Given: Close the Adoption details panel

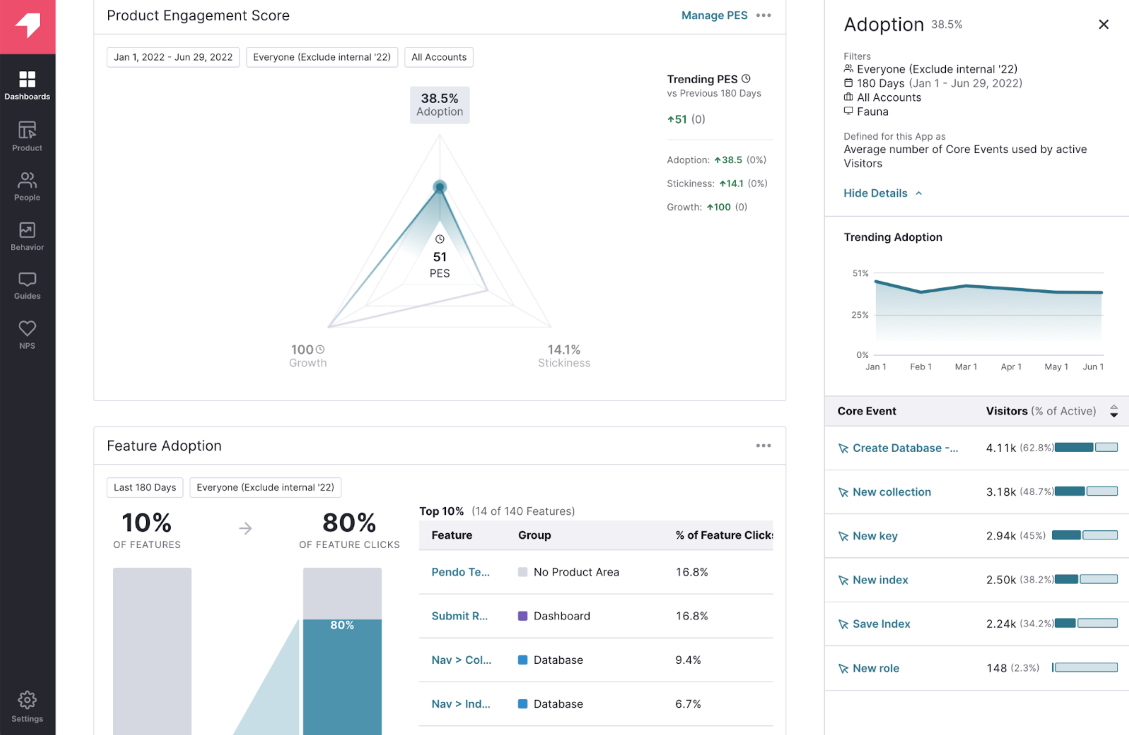Looking at the screenshot, I should [x=1103, y=24].
